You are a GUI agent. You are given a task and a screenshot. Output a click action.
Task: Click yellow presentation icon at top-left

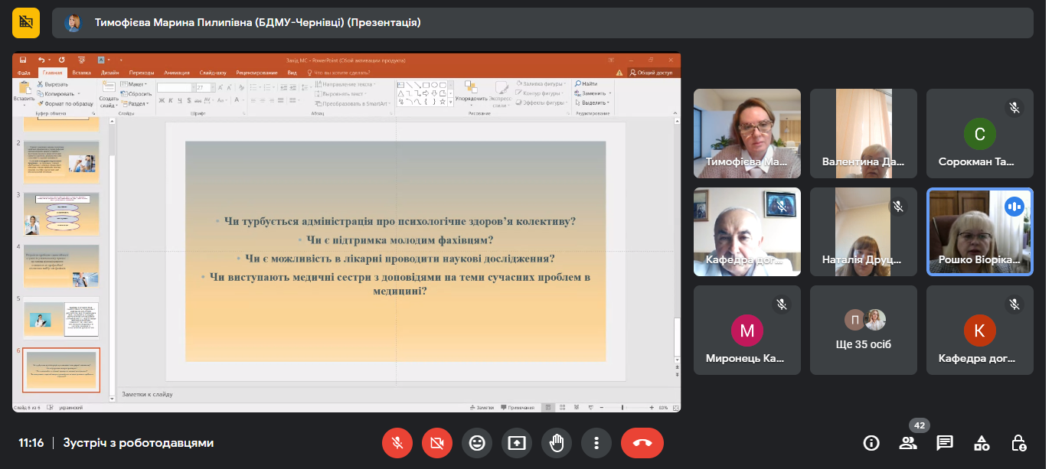pyautogui.click(x=26, y=22)
